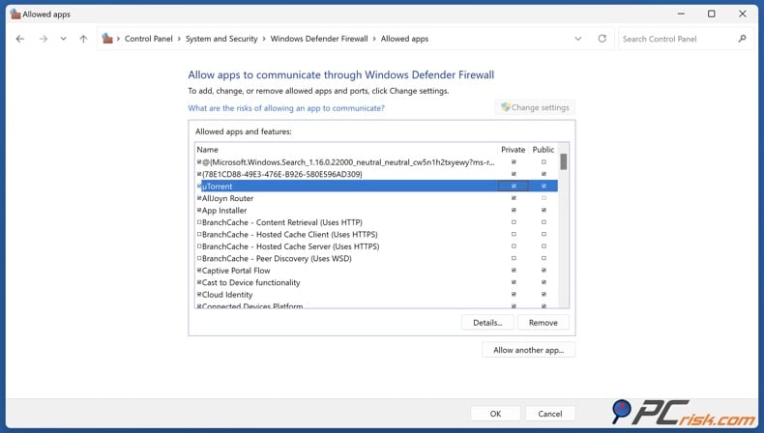This screenshot has height=433, width=764.
Task: Toggle Private checkbox for Cloud Identity
Action: pyautogui.click(x=514, y=294)
